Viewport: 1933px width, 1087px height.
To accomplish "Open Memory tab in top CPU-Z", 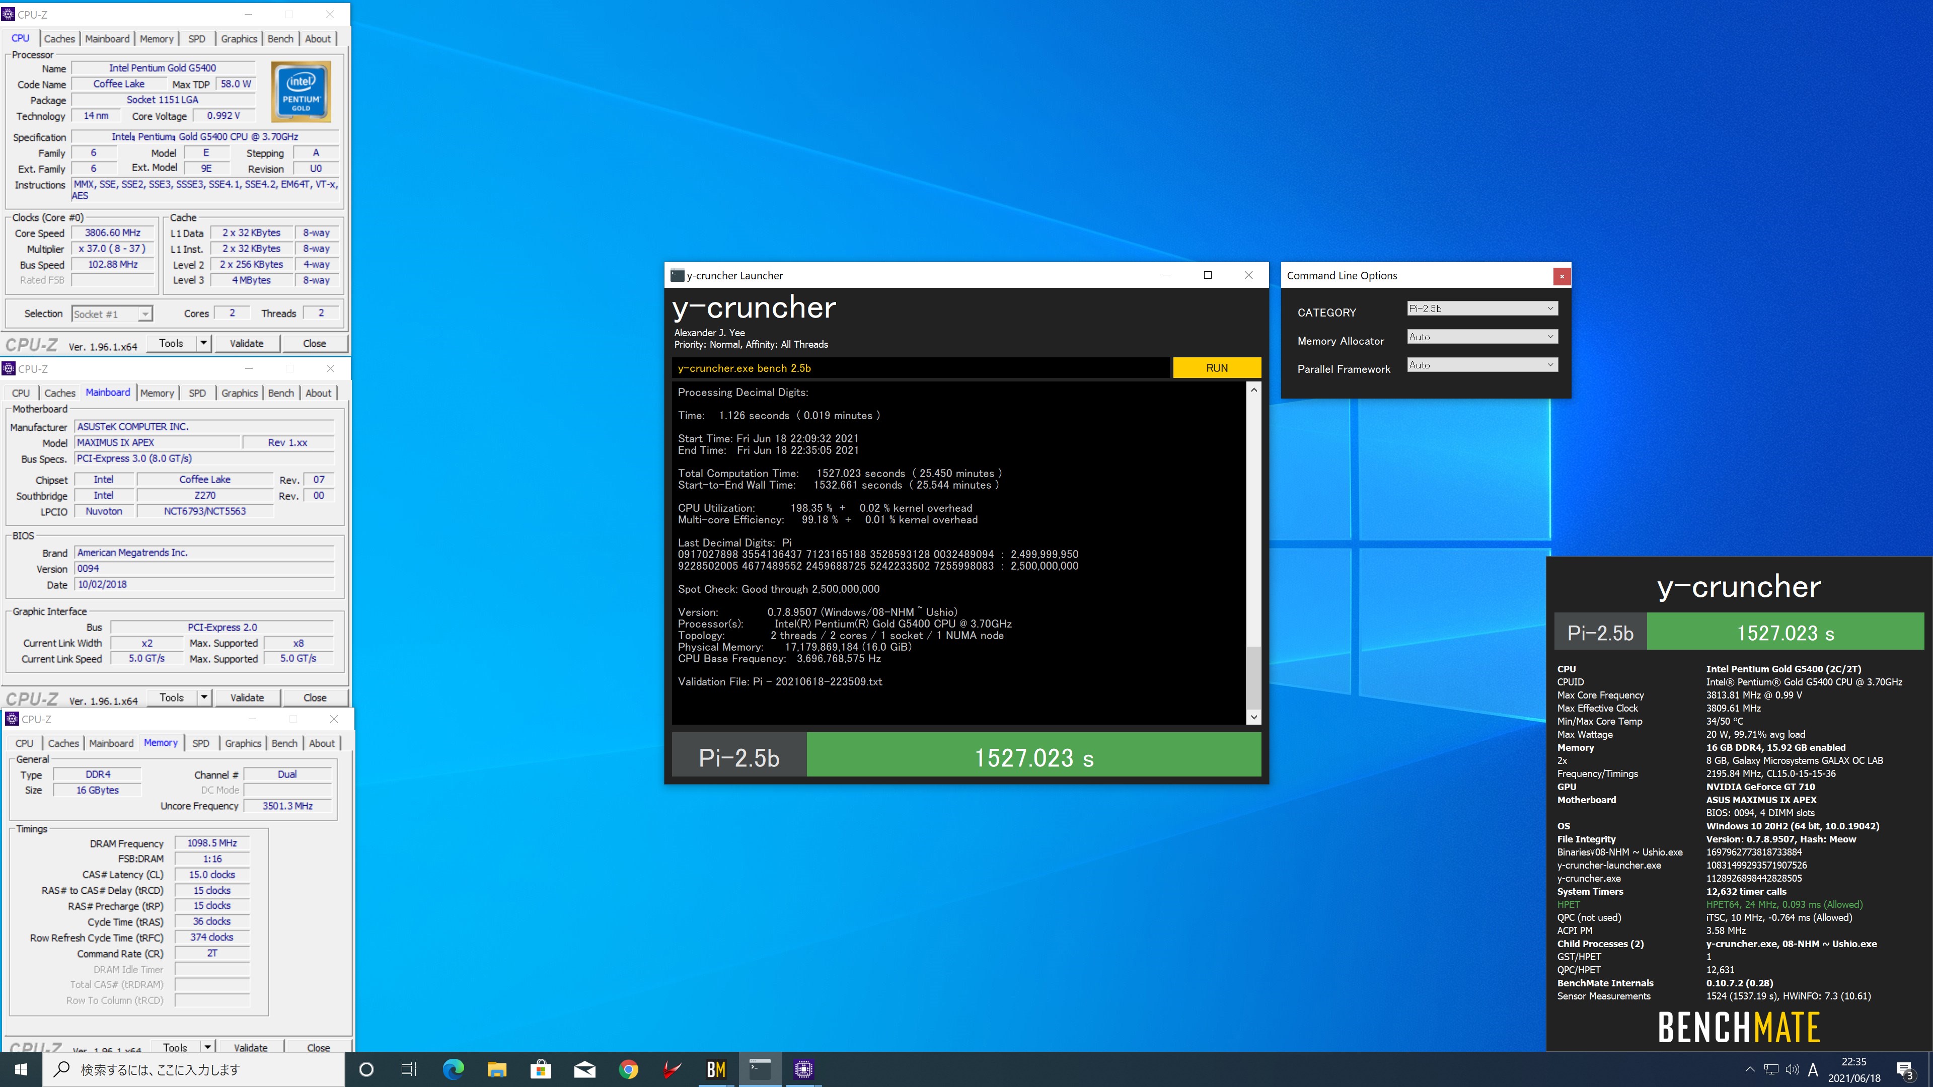I will 156,38.
